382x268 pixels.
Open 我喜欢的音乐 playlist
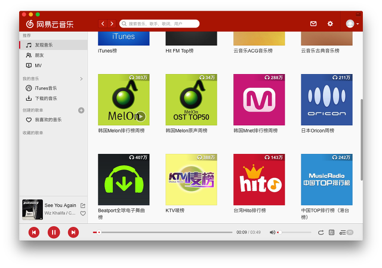[53, 120]
